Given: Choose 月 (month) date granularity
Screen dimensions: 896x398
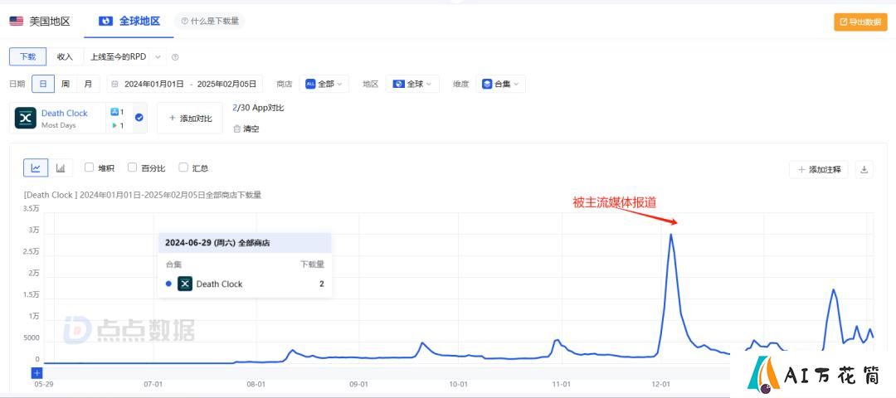Looking at the screenshot, I should (x=88, y=84).
